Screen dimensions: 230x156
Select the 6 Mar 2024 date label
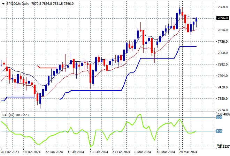(x=143, y=152)
